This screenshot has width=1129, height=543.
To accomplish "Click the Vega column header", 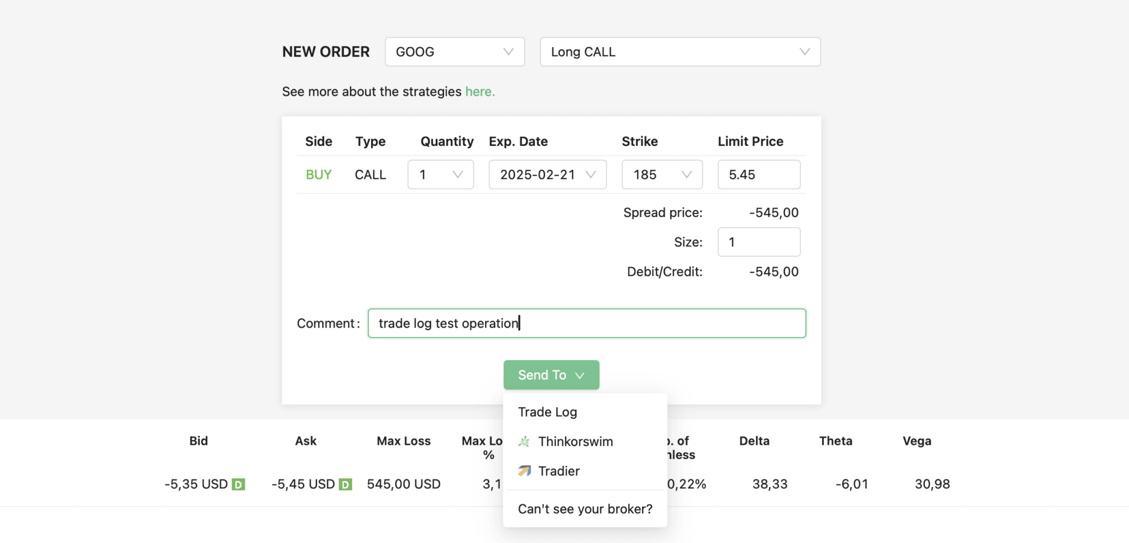I will (917, 441).
